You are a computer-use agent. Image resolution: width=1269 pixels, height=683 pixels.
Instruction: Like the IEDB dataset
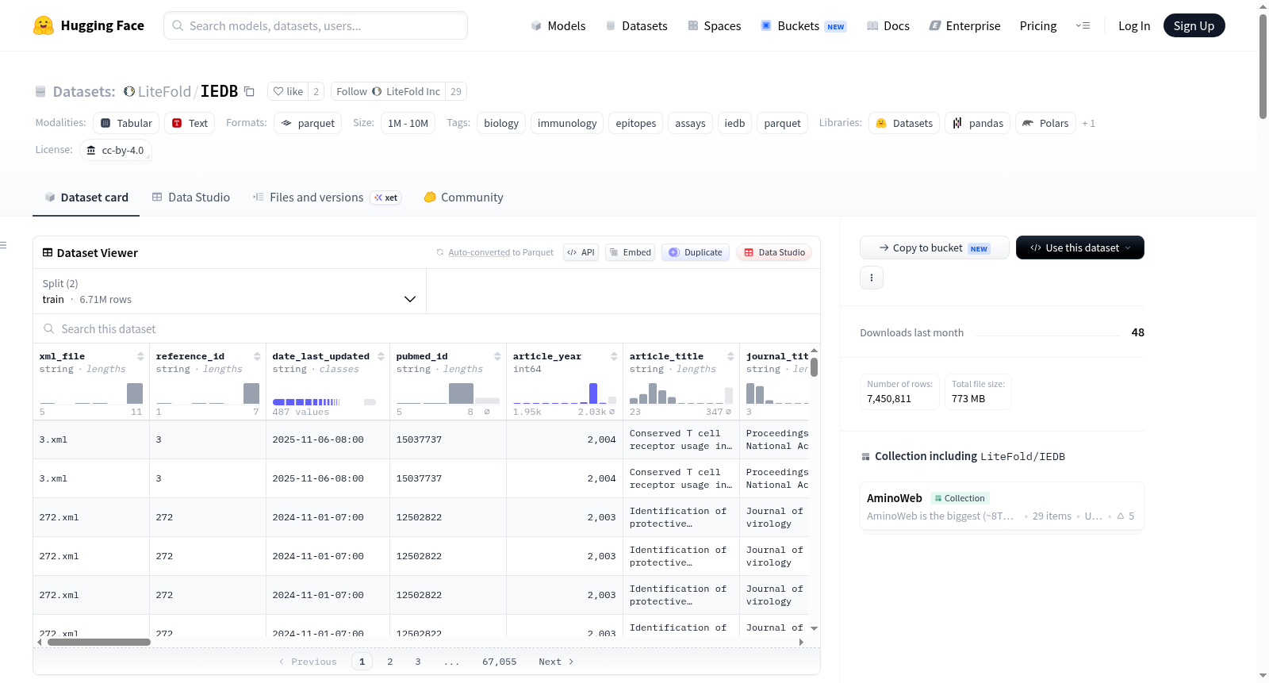point(288,91)
